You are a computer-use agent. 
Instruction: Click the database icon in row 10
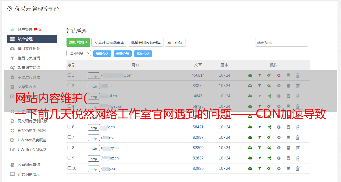[x=288, y=168]
